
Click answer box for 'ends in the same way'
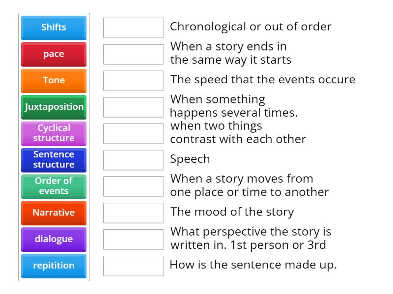133,54
